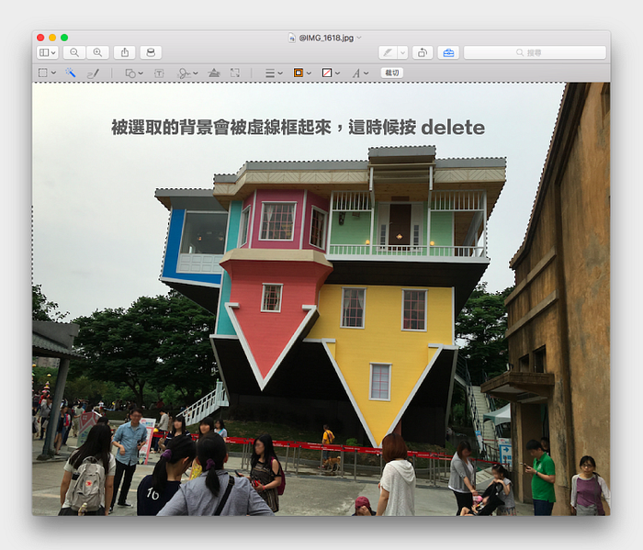Insert a Text box
Screen dimensions: 643x550
159,73
